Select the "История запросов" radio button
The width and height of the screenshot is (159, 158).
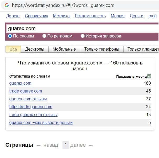click(83, 36)
